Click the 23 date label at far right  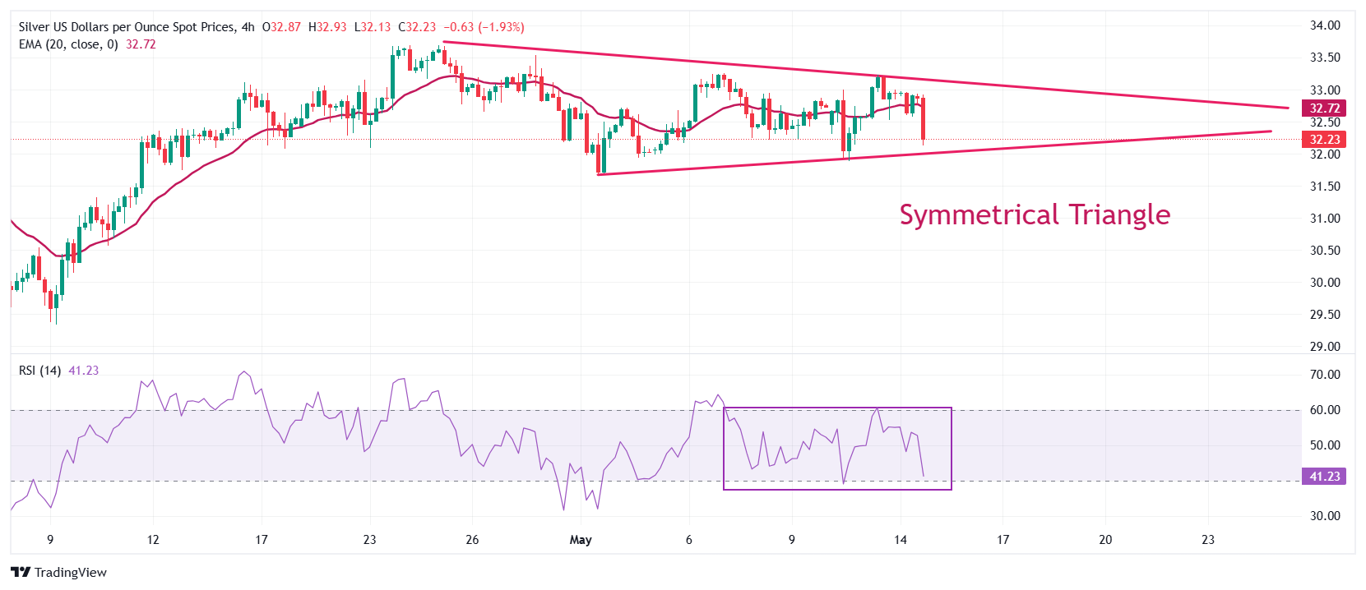(1207, 540)
